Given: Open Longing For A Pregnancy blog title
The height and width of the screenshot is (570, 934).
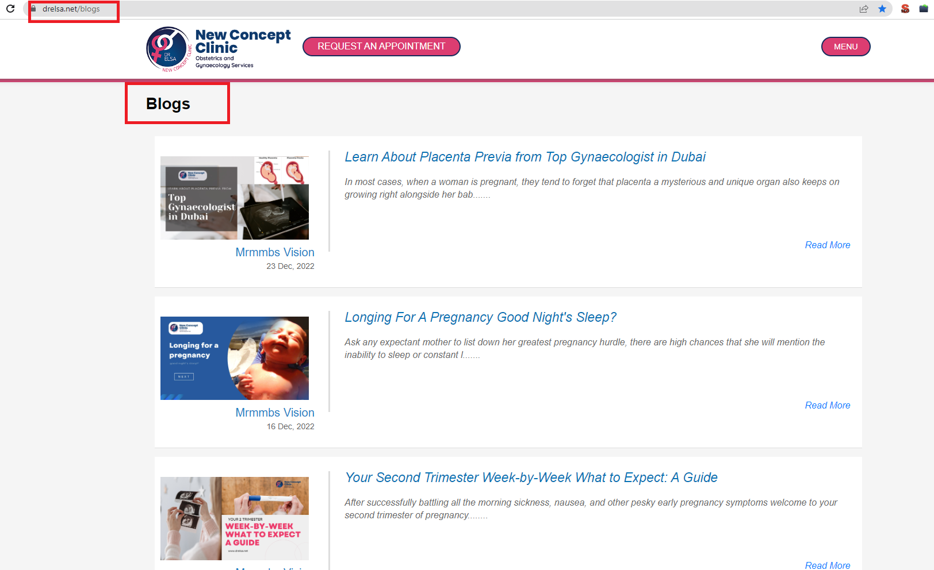Looking at the screenshot, I should click(x=480, y=317).
